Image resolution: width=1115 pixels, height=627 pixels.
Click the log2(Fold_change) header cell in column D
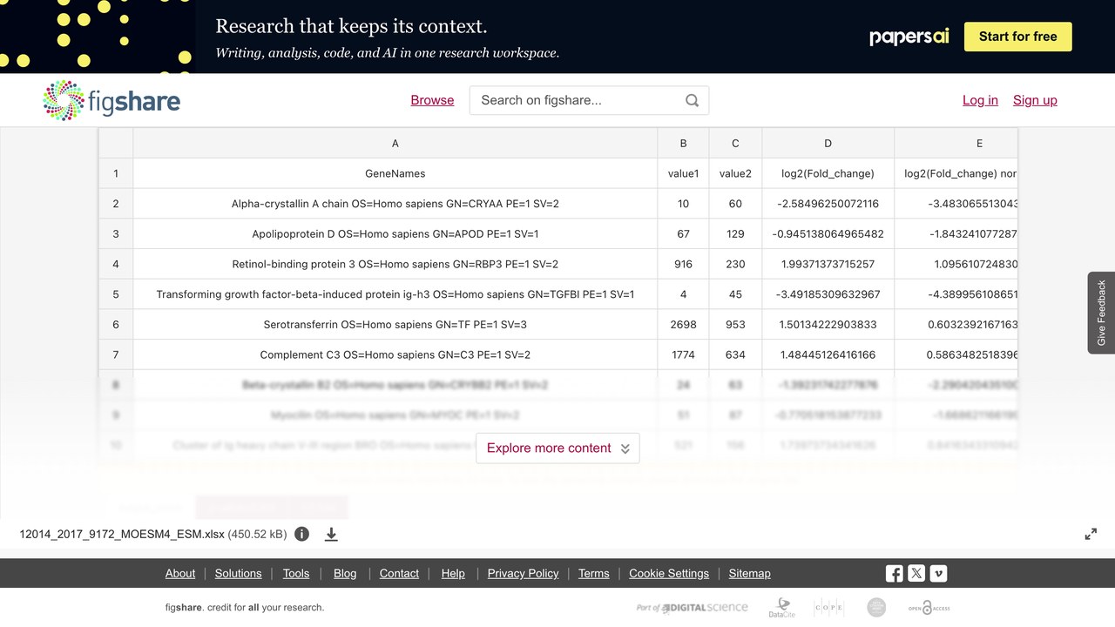(828, 173)
